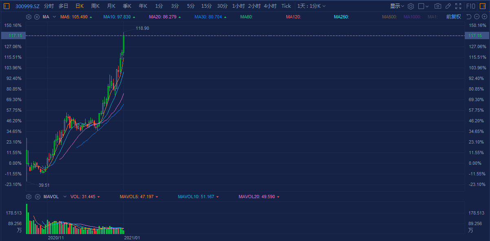Click the 前复权 adjustment button
The height and width of the screenshot is (241, 490).
[x=453, y=17]
